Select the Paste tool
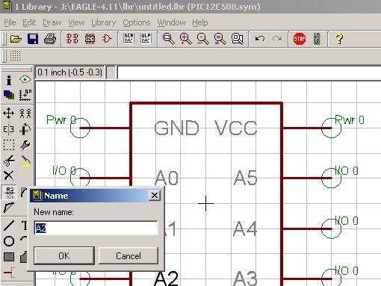This screenshot has height=286, width=381. click(25, 161)
